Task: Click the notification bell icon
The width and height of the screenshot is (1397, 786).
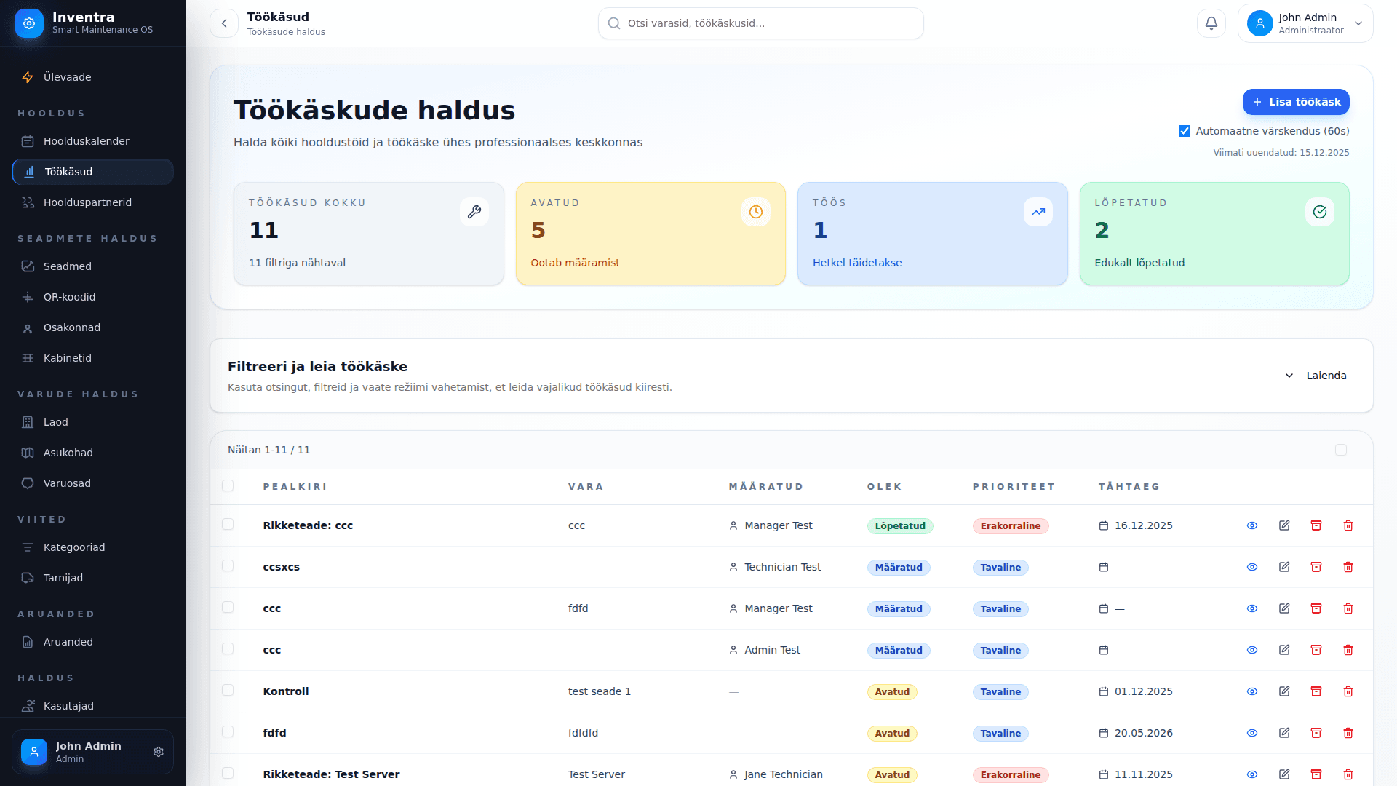Action: point(1211,23)
